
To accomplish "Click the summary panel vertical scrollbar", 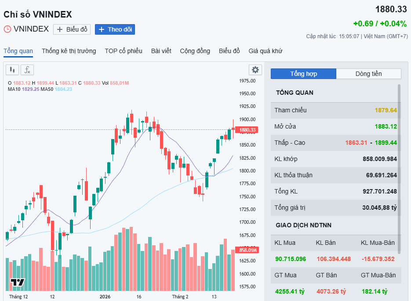I will tap(399, 167).
